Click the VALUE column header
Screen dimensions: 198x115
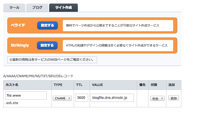coord(97,85)
